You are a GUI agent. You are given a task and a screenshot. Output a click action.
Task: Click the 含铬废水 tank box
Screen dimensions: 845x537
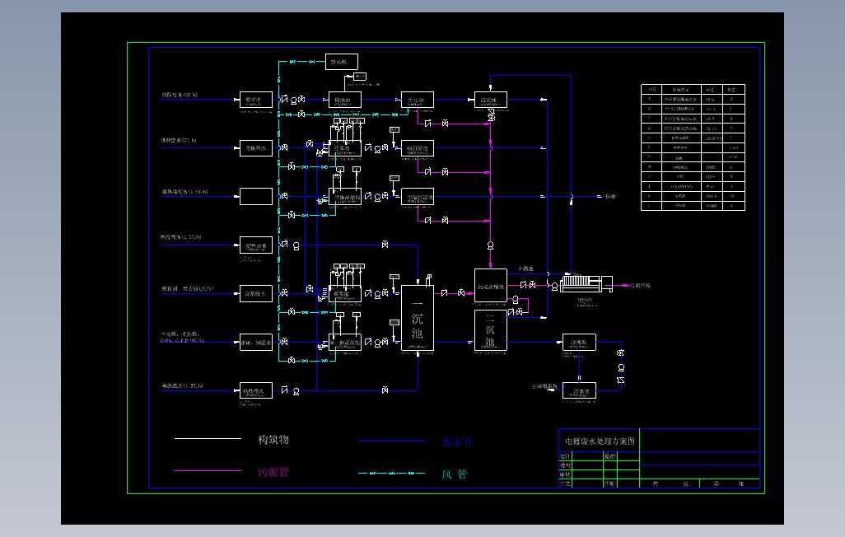click(x=256, y=147)
